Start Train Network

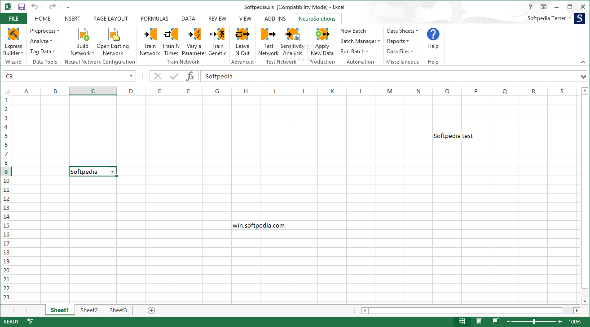tap(150, 42)
